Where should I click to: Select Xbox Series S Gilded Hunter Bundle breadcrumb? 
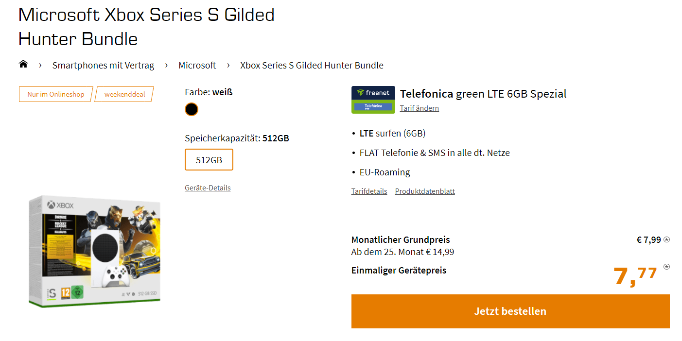pos(312,65)
